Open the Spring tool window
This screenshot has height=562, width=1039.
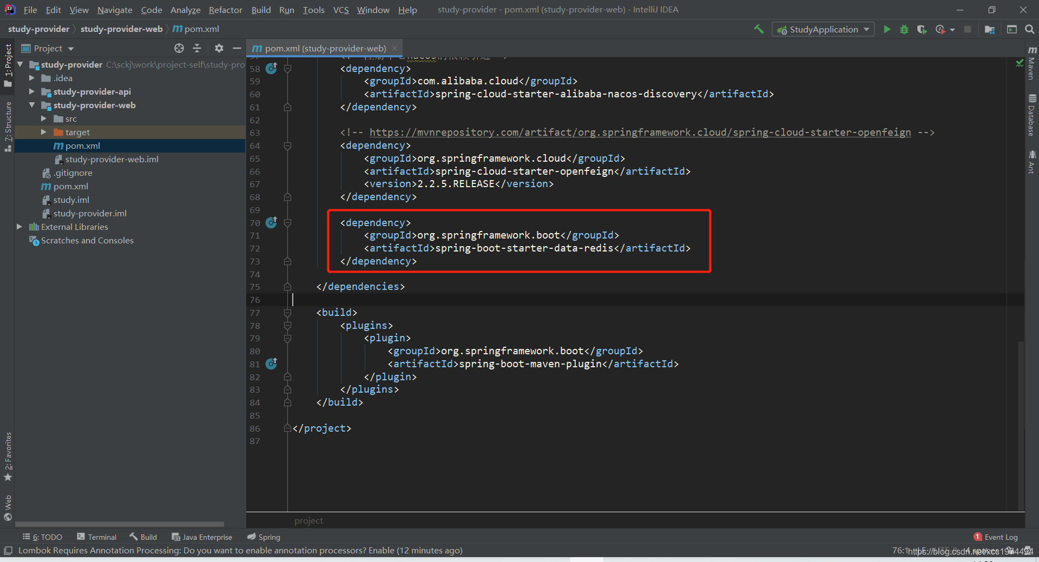pyautogui.click(x=264, y=537)
